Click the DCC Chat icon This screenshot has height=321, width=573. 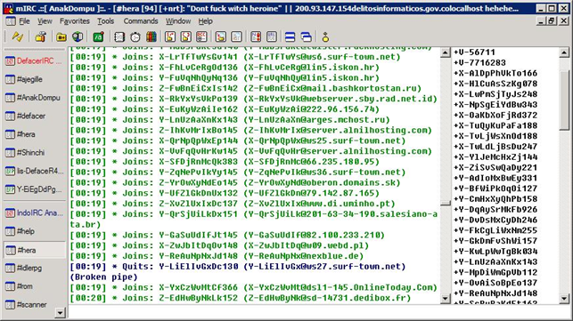[x=186, y=36]
